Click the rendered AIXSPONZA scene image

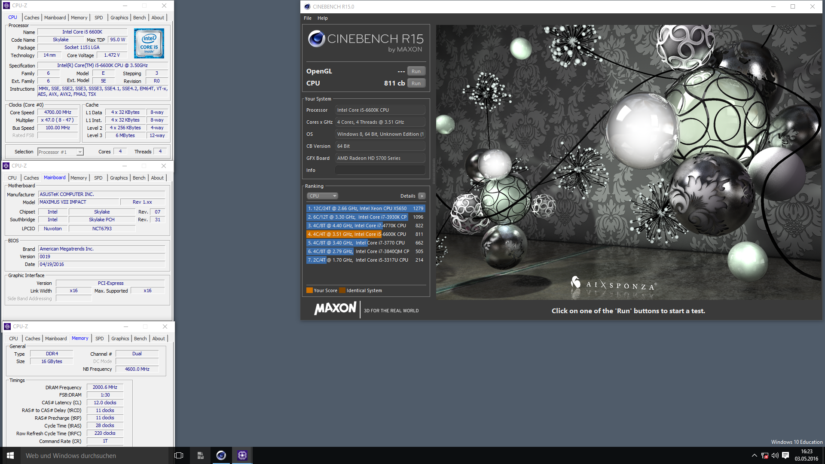[x=629, y=162]
